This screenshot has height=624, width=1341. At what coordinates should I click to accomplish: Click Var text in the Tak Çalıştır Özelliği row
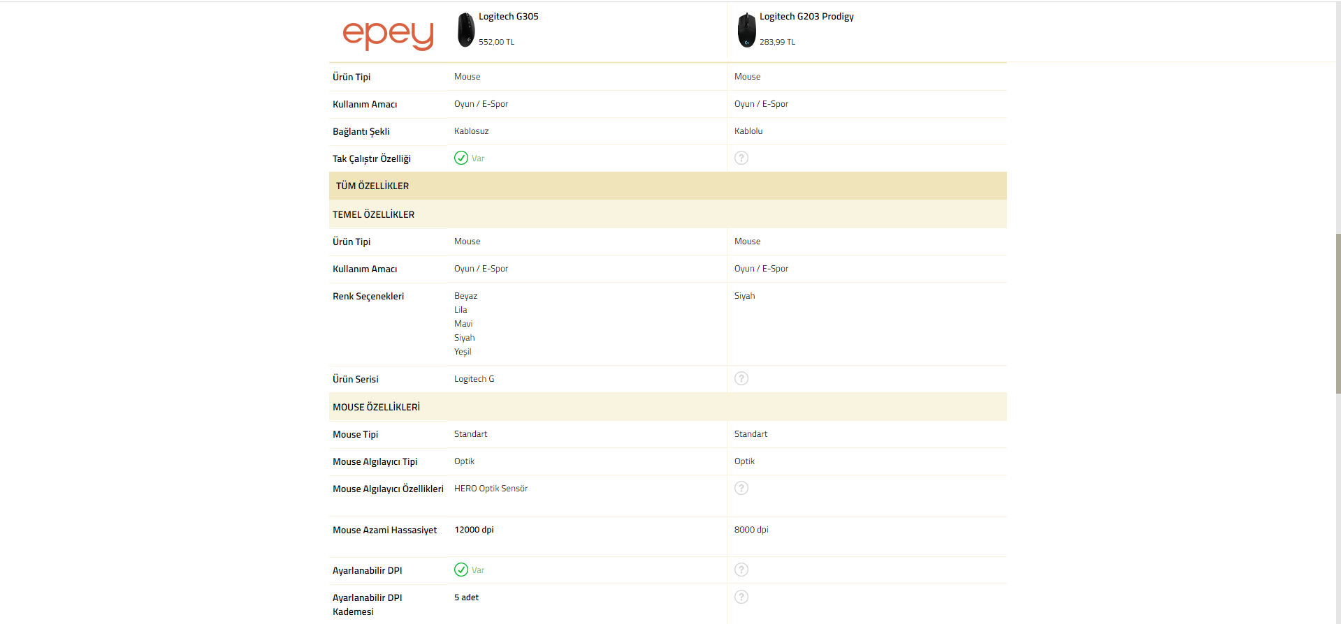478,158
